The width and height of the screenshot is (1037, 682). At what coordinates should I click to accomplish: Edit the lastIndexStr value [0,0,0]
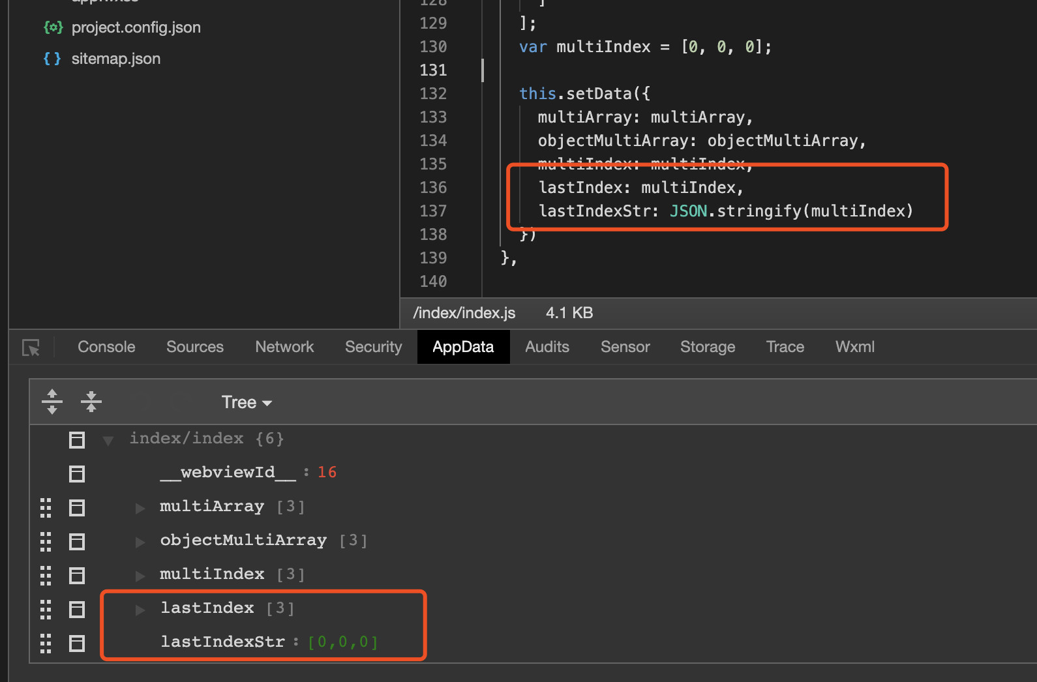(342, 642)
